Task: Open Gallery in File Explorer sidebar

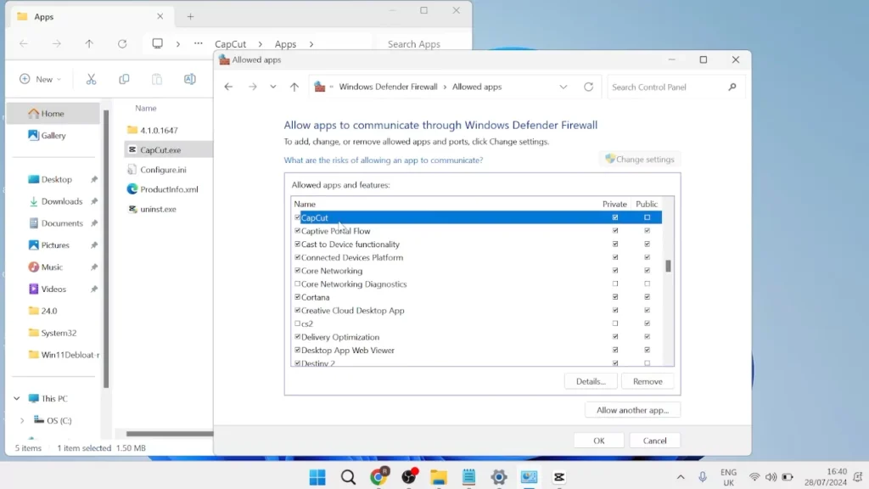Action: (53, 135)
